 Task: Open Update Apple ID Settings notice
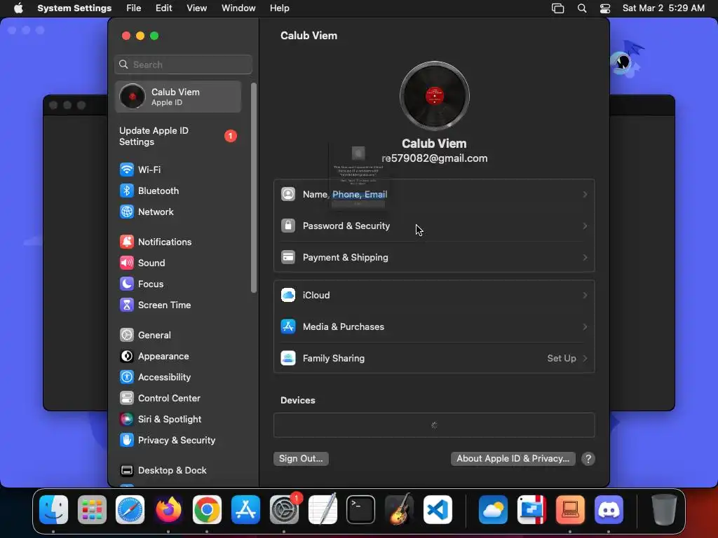point(177,137)
